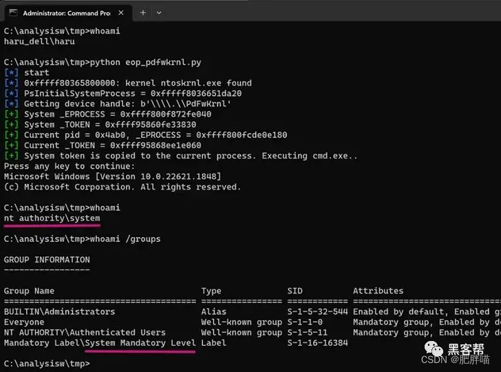Click the 'Current pid = 0x4ab0' line
Viewport: 501px width, 372px height.
[146, 135]
